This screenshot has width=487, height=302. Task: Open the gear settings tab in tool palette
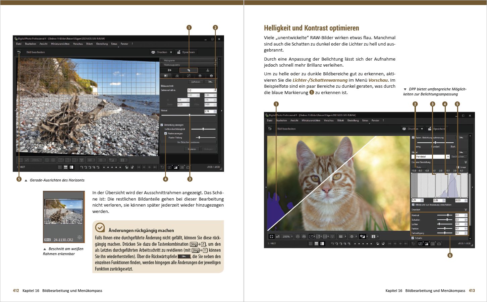[211, 76]
